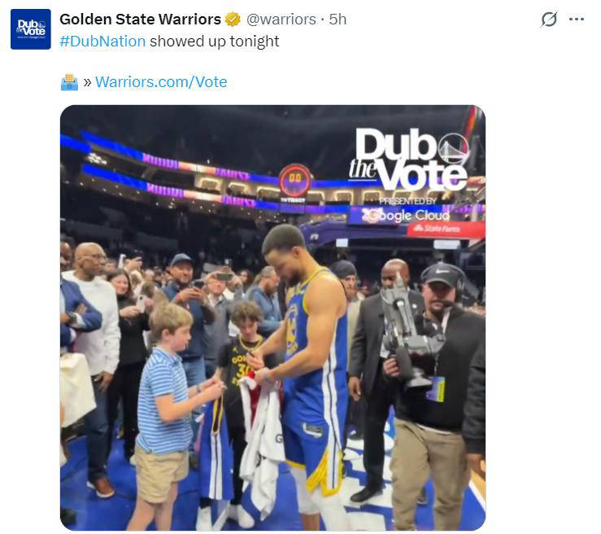Click the round arena scoreboard clock in the video

(294, 181)
